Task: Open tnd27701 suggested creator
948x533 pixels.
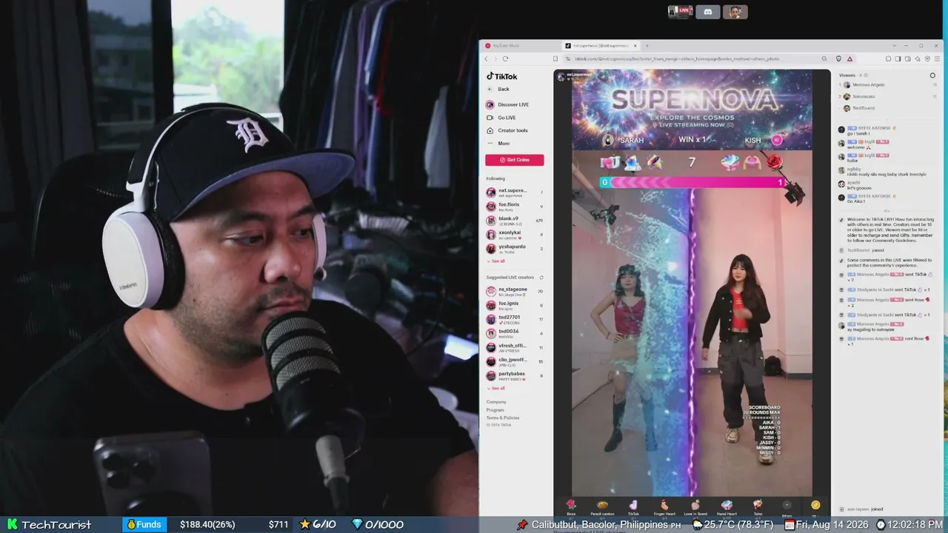Action: pyautogui.click(x=515, y=319)
